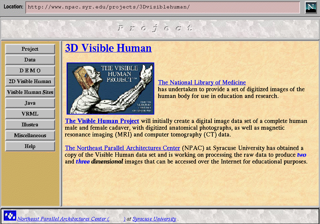Follow The Visible Human Project link
The height and width of the screenshot is (224, 320).
[102, 121]
